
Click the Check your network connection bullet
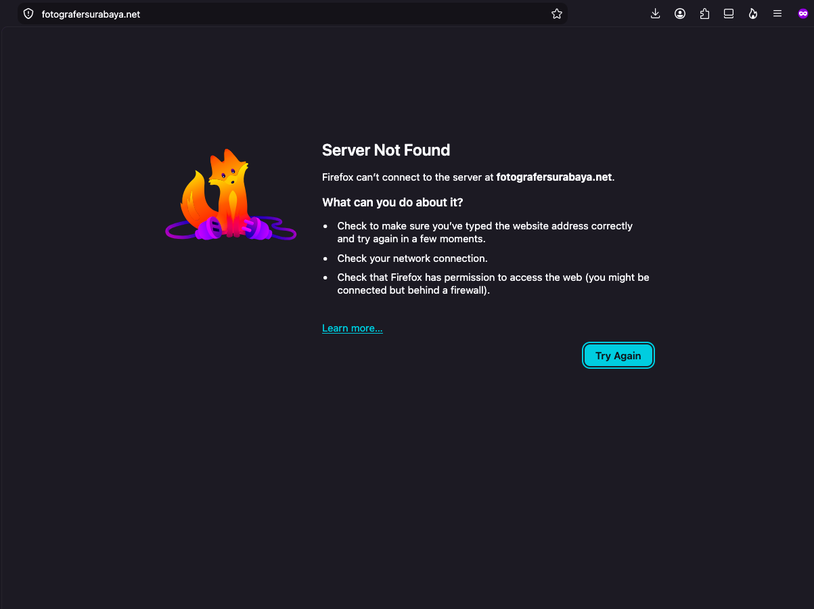[412, 258]
